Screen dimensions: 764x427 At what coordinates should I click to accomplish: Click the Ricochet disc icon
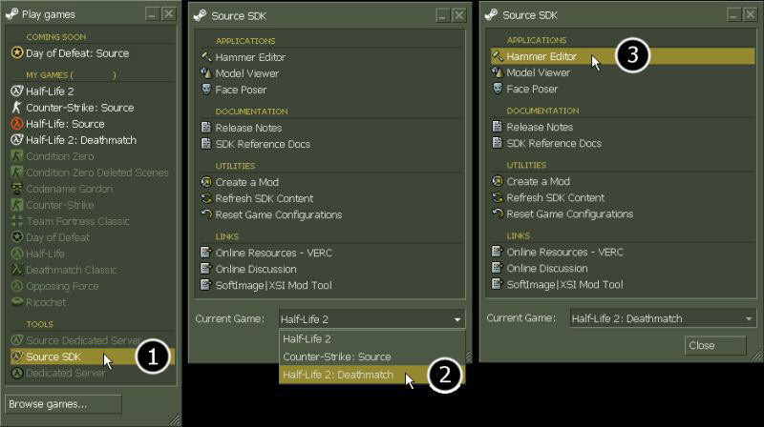tap(17, 302)
